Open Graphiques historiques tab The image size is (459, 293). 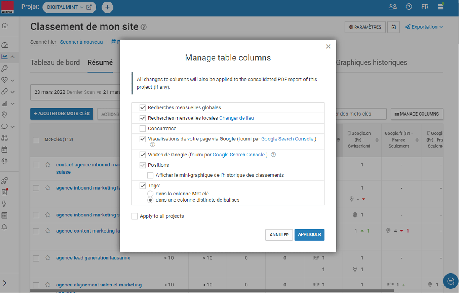pos(371,63)
